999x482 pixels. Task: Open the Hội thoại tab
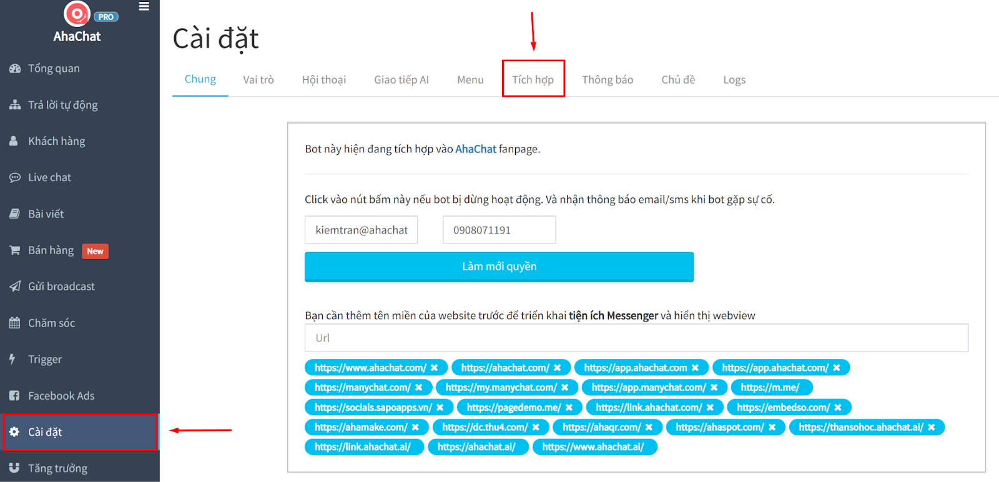tap(324, 80)
